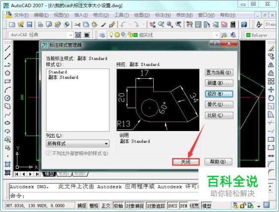Click the 新建(N)... button
This screenshot has width=279, height=212.
click(x=219, y=83)
